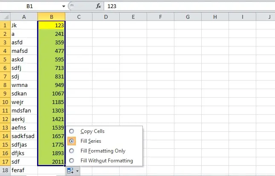
Task: Open the Auto Fill Options dropdown arrow
Action: click(x=77, y=171)
